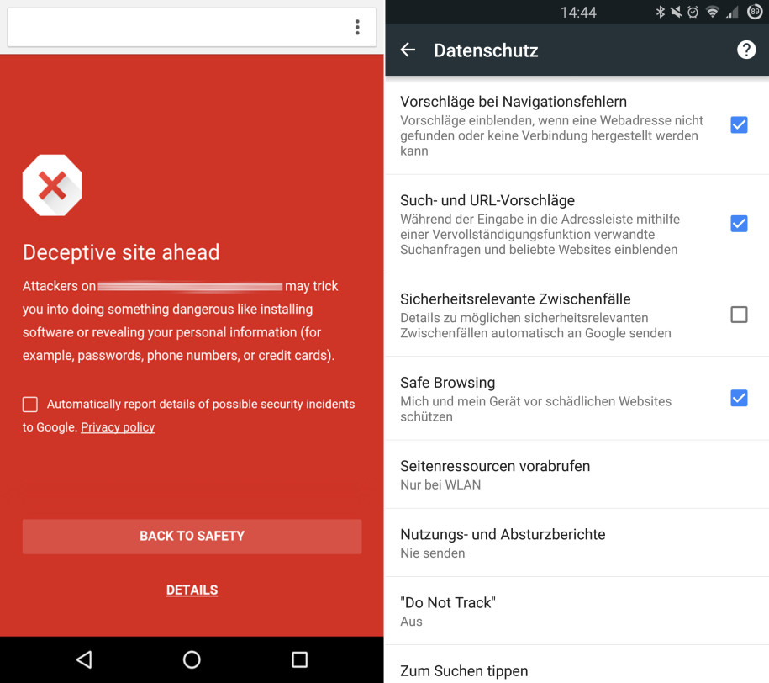
Task: Tap the back arrow beside Datenschutz
Action: pyautogui.click(x=408, y=50)
